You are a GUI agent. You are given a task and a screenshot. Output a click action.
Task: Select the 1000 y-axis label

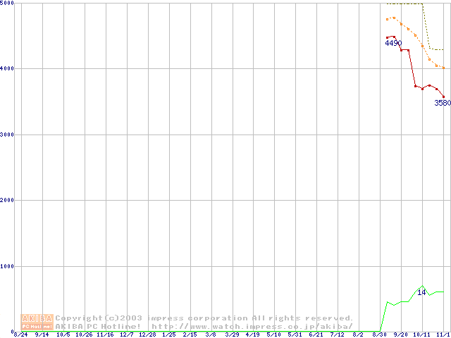click(x=8, y=266)
